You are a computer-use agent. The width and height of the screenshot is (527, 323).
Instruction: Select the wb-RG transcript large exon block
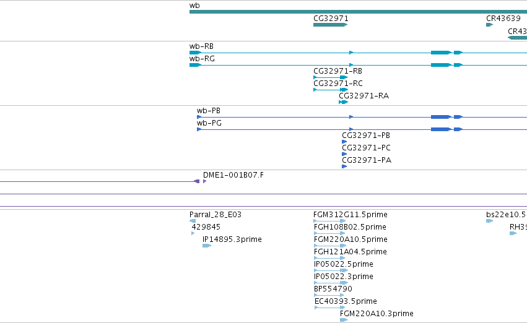coord(442,65)
